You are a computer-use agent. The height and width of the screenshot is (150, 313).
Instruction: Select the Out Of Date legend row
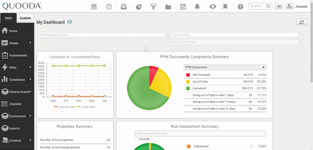[225, 82]
